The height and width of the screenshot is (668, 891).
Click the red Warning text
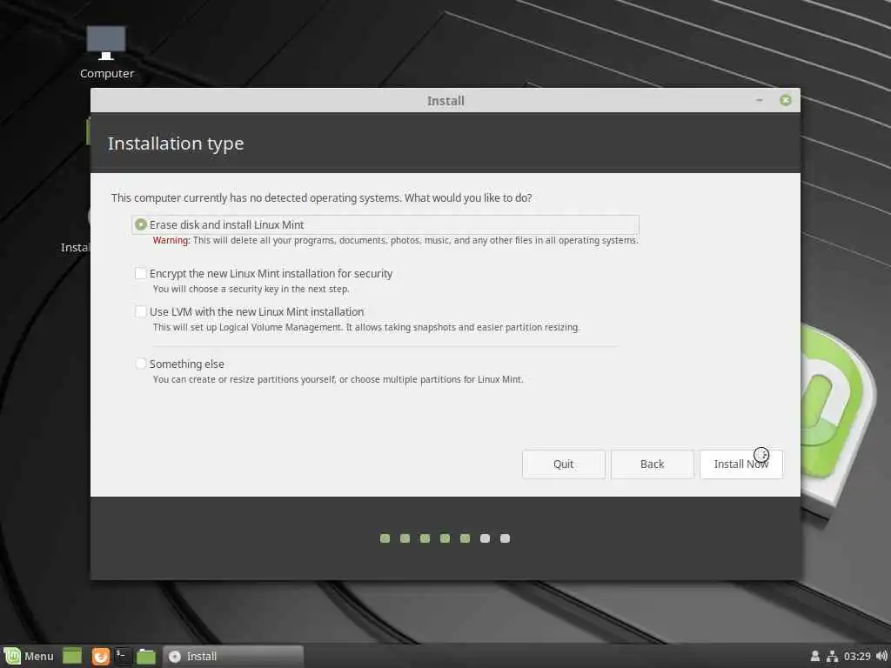coord(171,240)
